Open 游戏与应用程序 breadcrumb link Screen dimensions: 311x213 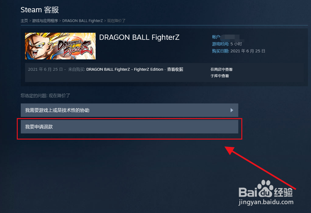(x=45, y=21)
